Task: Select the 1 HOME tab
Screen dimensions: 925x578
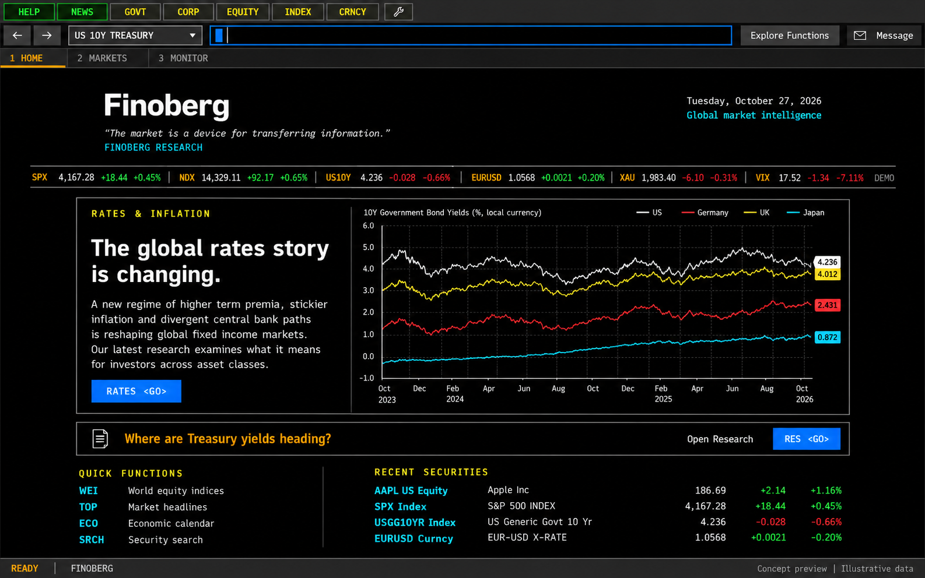Action: (x=33, y=58)
